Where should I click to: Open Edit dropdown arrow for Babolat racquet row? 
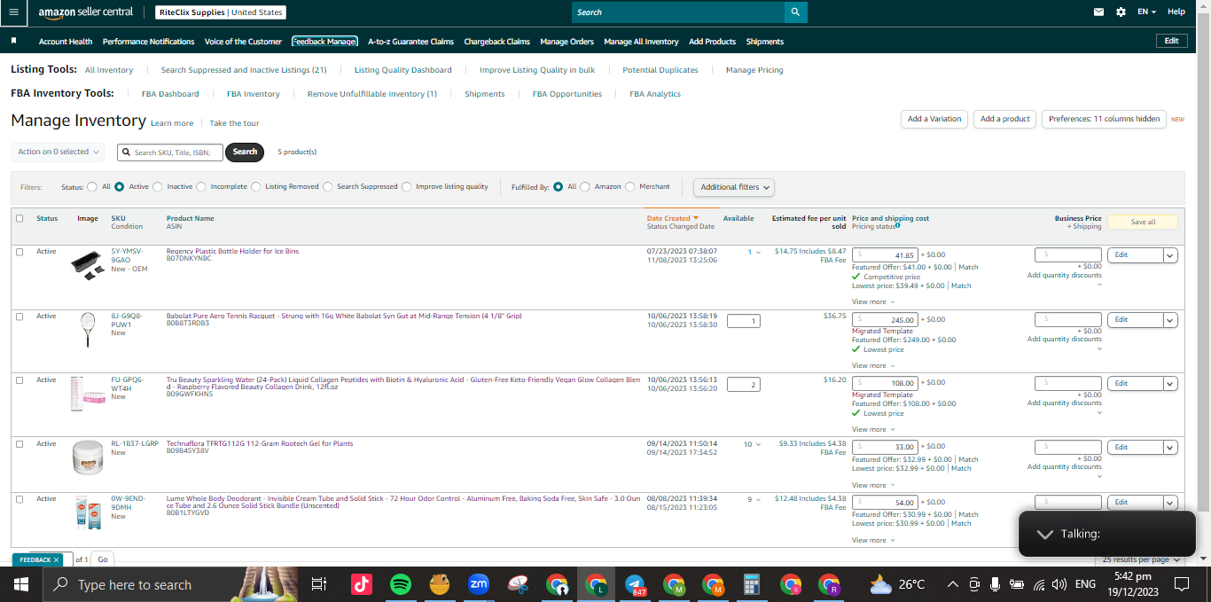pyautogui.click(x=1170, y=320)
